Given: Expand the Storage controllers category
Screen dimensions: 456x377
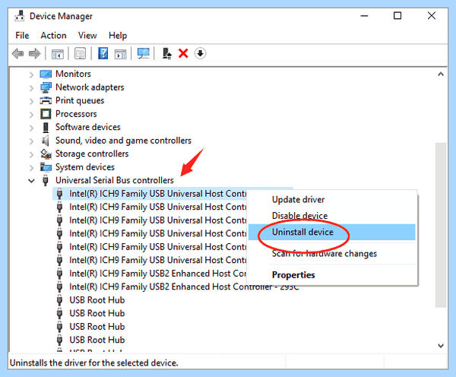Looking at the screenshot, I should coord(31,154).
